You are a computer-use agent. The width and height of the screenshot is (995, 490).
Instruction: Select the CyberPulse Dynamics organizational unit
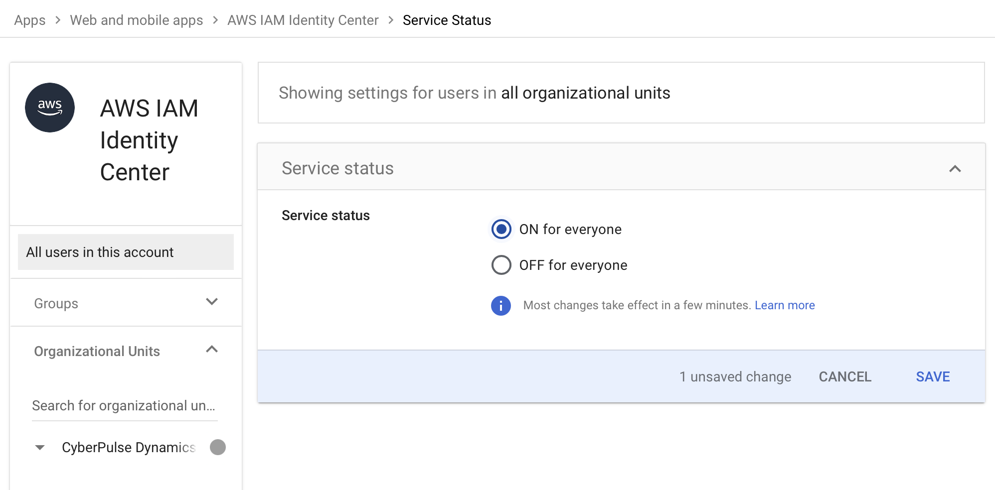coord(128,447)
